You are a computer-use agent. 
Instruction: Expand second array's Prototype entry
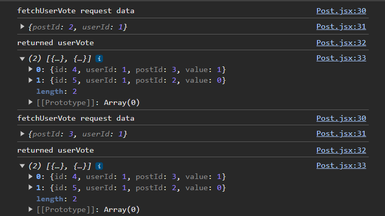pos(30,209)
